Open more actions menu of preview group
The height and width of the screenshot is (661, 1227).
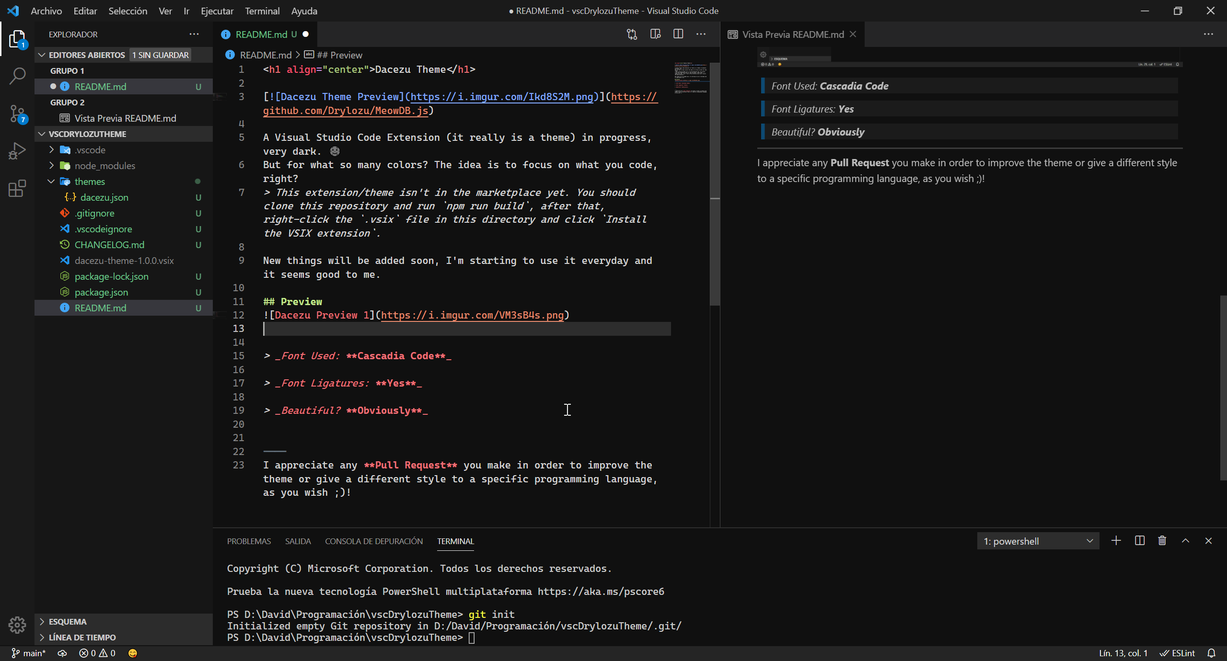click(x=1208, y=34)
